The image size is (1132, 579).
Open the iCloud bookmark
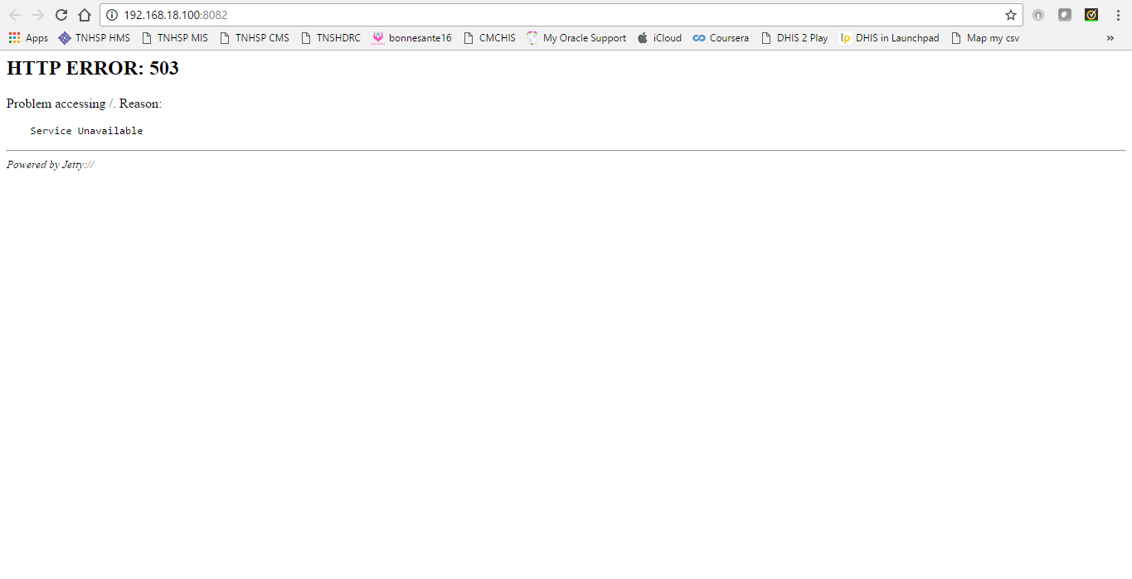click(x=659, y=38)
